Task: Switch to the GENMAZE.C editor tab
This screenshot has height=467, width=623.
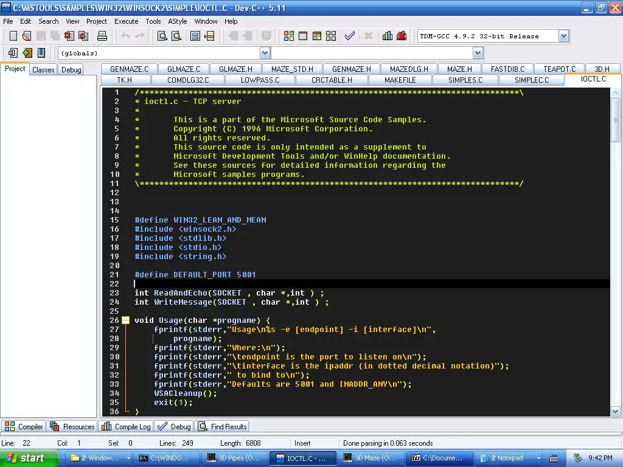Action: (x=129, y=69)
